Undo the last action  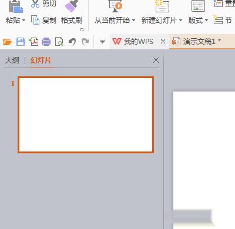pyautogui.click(x=72, y=42)
